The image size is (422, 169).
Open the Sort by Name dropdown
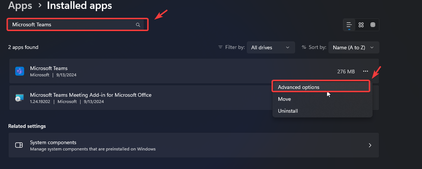tap(354, 47)
